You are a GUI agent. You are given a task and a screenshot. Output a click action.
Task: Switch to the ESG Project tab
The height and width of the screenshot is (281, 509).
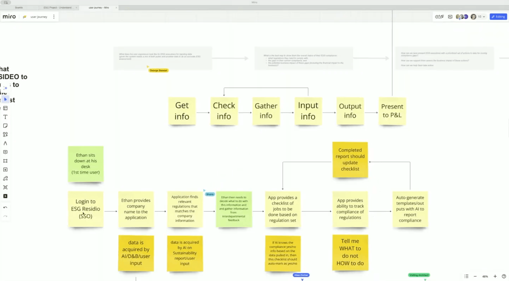tap(58, 7)
